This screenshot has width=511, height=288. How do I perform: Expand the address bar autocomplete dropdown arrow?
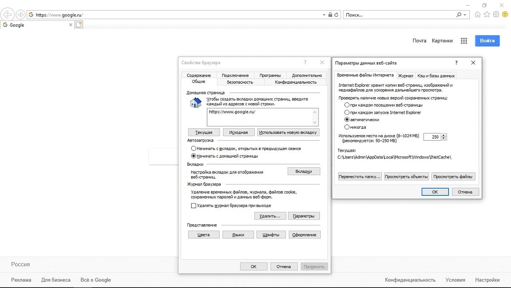click(324, 15)
